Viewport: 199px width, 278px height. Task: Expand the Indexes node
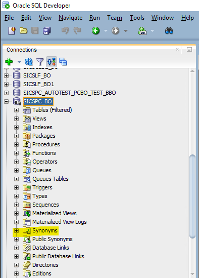(x=16, y=127)
